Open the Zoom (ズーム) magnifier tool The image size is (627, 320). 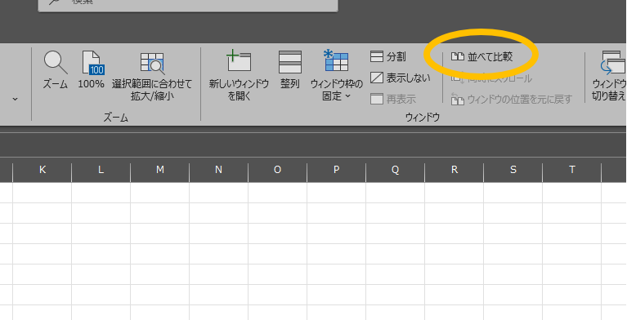coord(56,70)
